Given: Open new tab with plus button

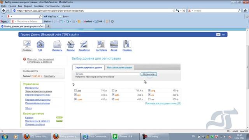Looking at the screenshot, I should pos(48,26).
